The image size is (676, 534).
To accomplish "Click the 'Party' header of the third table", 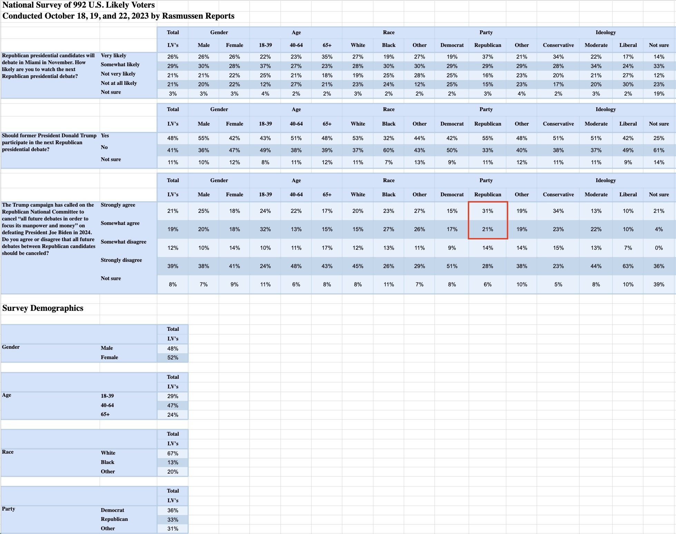I will [x=486, y=180].
